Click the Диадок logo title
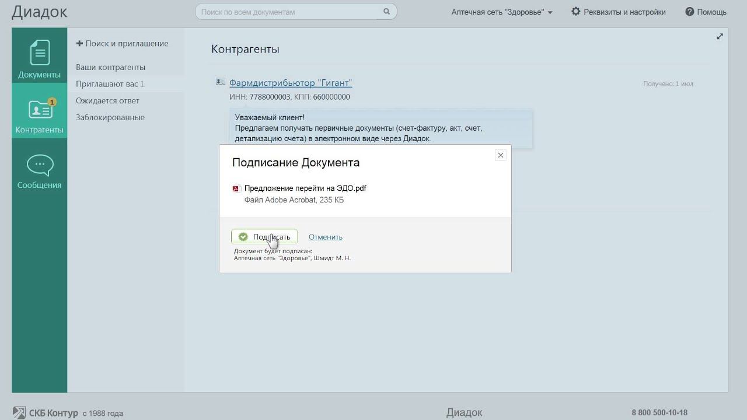Screen dimensions: 747x420 coord(40,12)
